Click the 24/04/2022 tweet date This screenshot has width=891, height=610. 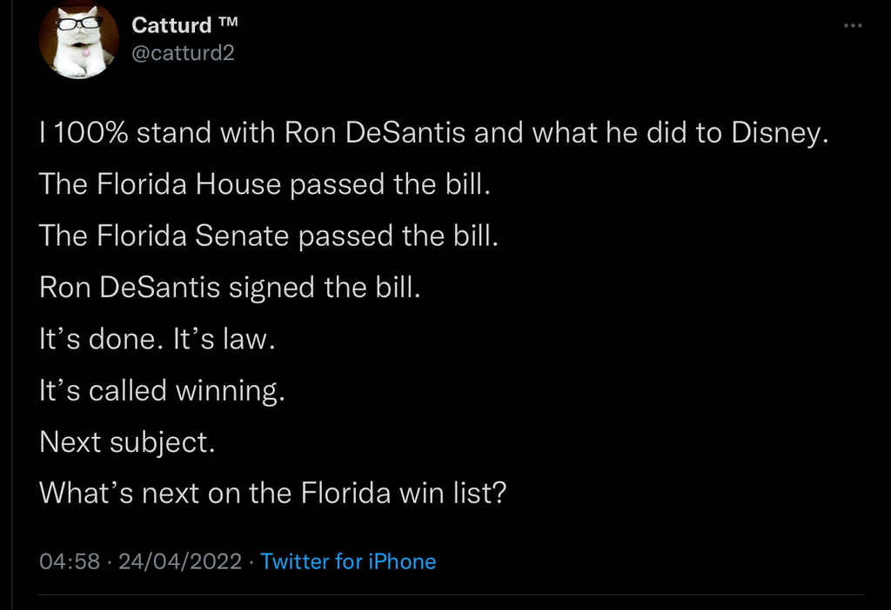pyautogui.click(x=179, y=561)
